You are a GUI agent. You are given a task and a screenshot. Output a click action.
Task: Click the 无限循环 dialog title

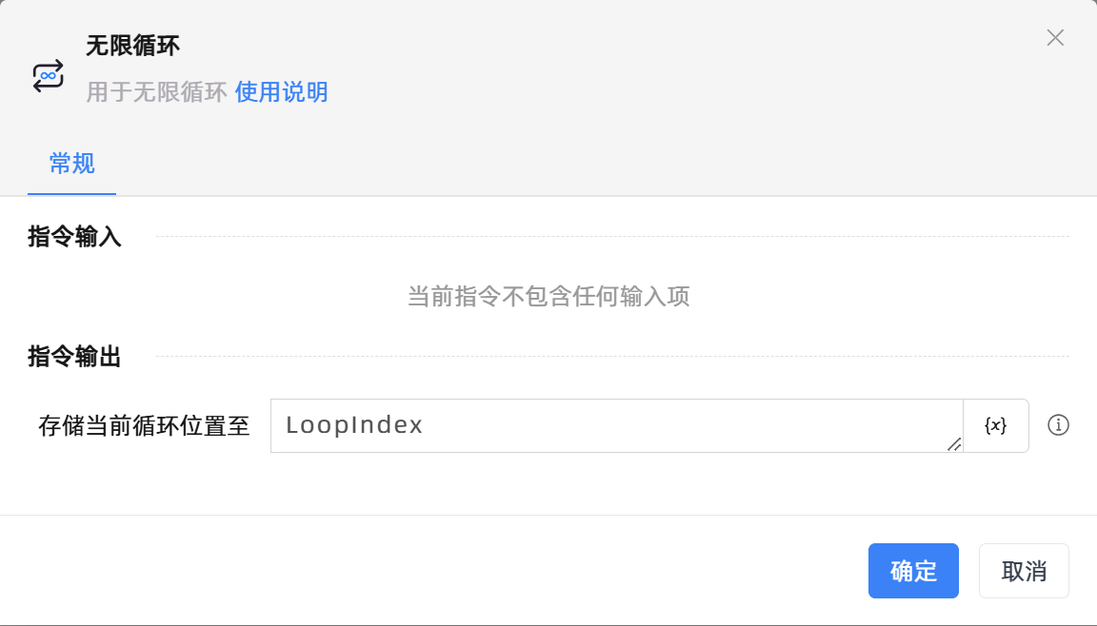[133, 45]
